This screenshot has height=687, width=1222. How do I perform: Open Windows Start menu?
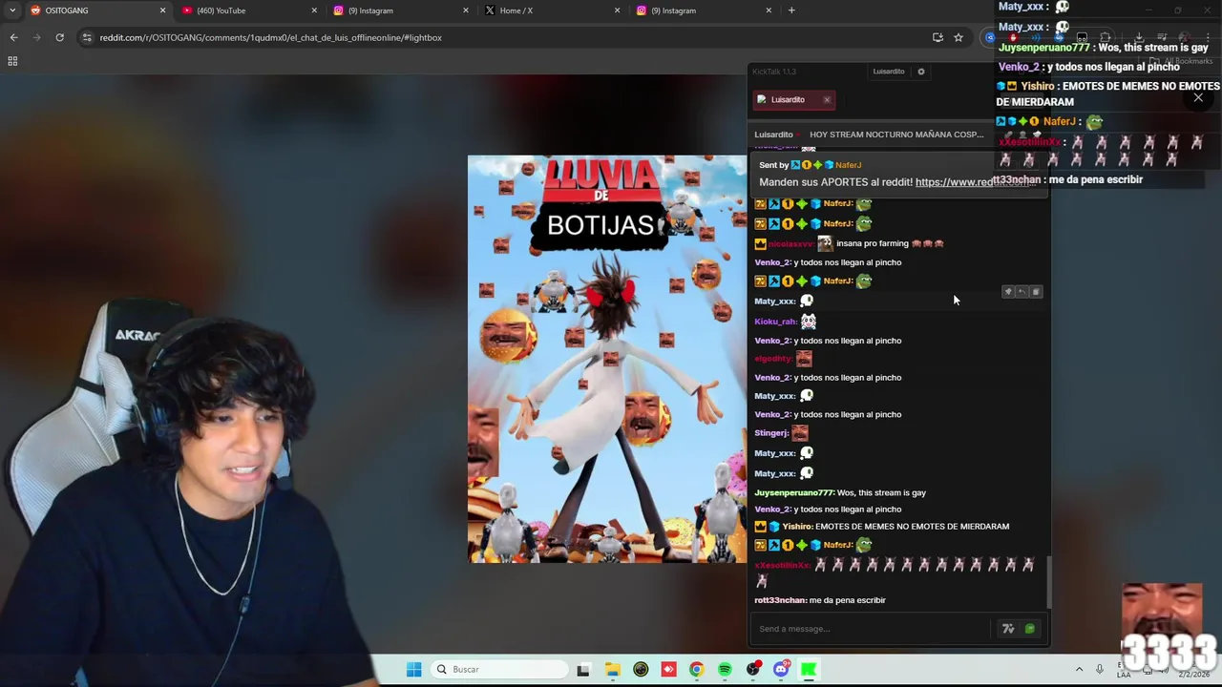(413, 670)
